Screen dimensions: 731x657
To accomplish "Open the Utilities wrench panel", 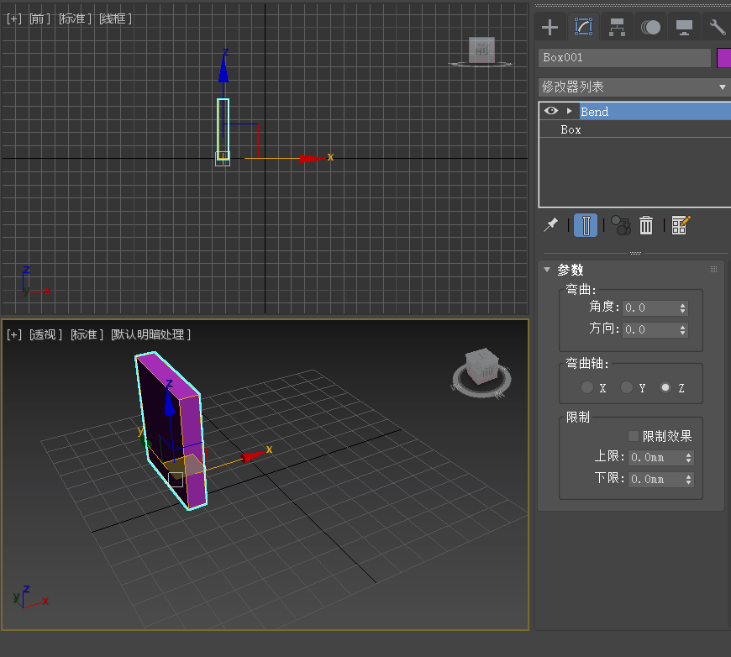I will tap(717, 28).
